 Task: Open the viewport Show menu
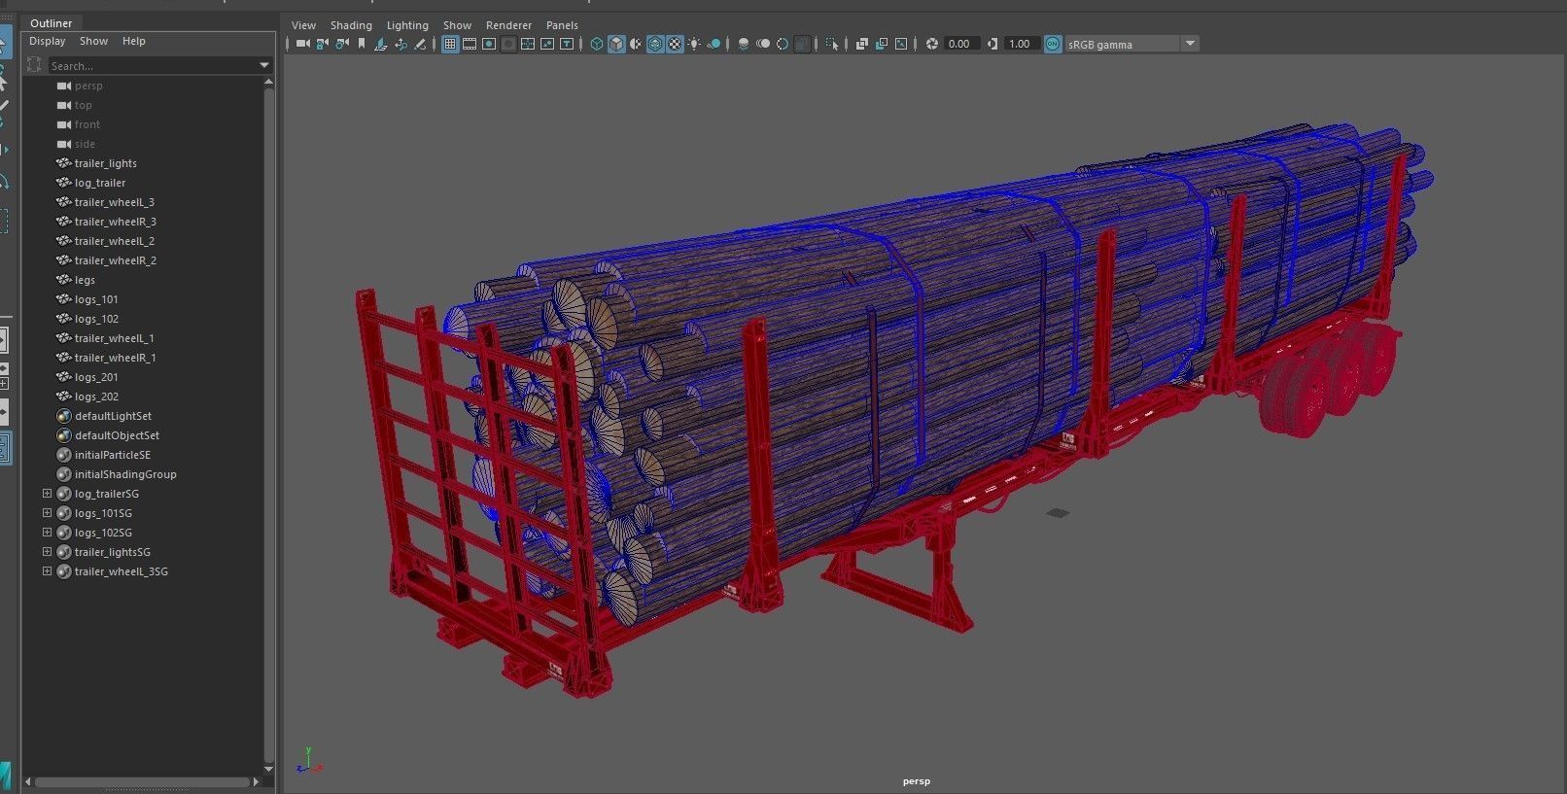457,25
